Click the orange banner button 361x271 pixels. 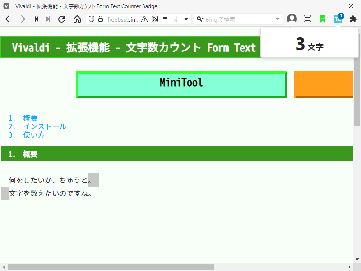click(x=324, y=85)
